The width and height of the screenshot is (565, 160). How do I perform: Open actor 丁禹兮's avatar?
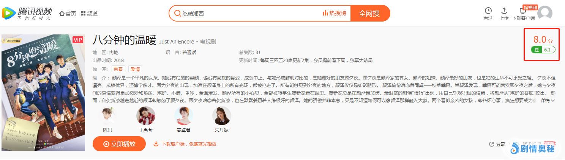[146, 116]
